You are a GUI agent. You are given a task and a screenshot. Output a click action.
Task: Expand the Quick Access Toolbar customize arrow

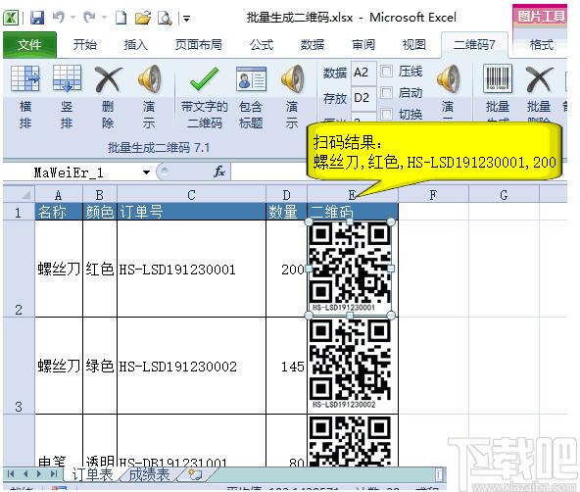click(186, 18)
